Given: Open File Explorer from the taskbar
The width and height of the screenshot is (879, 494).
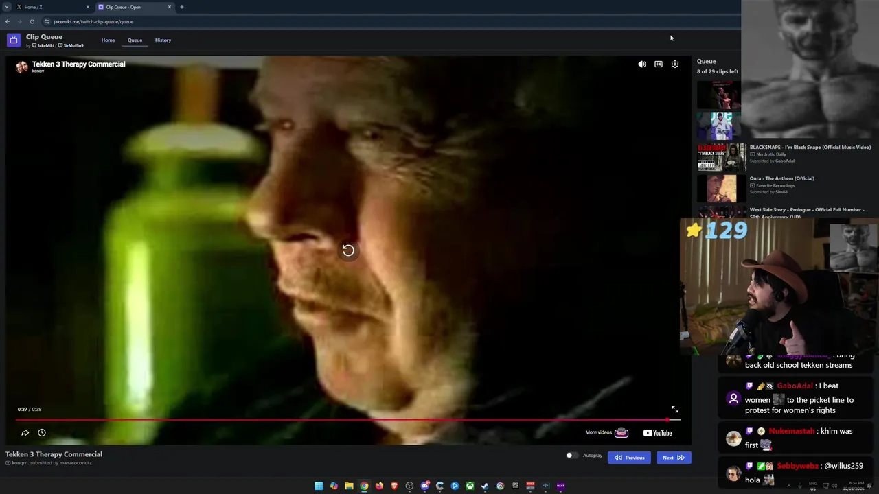Looking at the screenshot, I should 349,486.
